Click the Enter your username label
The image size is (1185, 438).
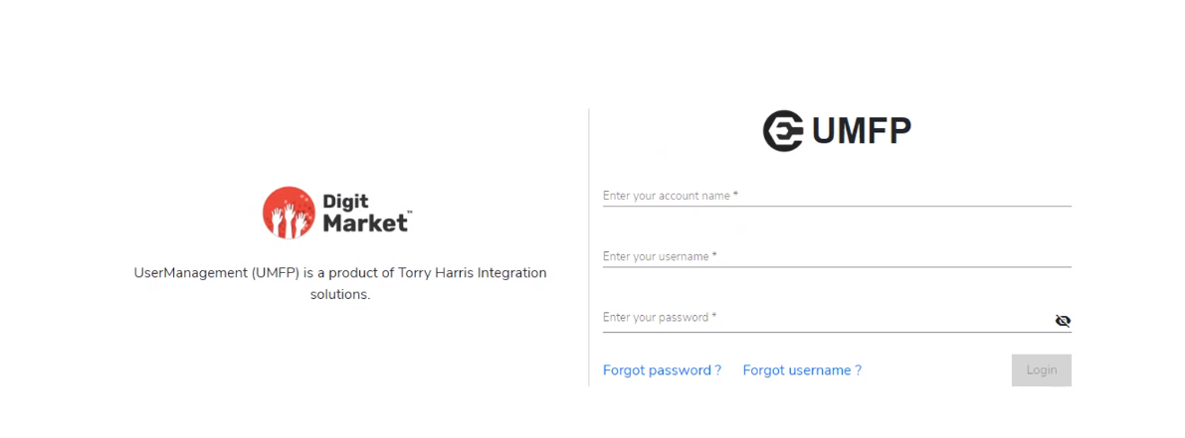(x=660, y=257)
